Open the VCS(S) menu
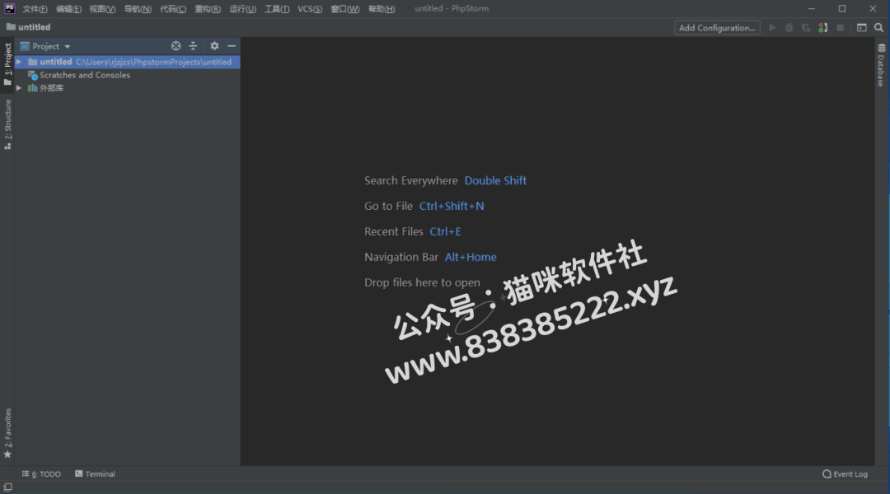Image resolution: width=890 pixels, height=494 pixels. [310, 8]
